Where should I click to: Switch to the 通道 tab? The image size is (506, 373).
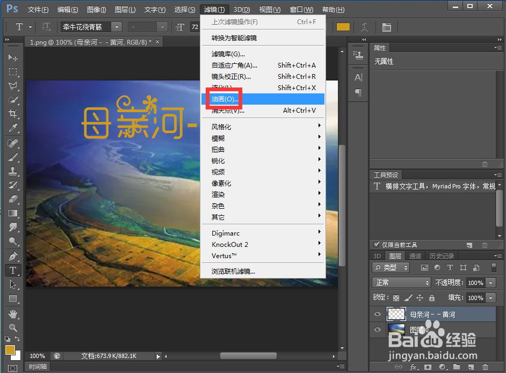pos(415,256)
